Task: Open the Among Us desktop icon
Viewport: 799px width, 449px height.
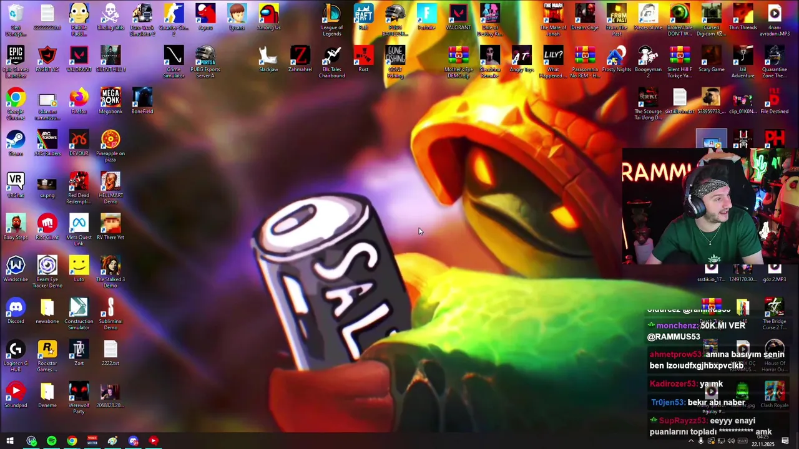Action: [x=268, y=17]
